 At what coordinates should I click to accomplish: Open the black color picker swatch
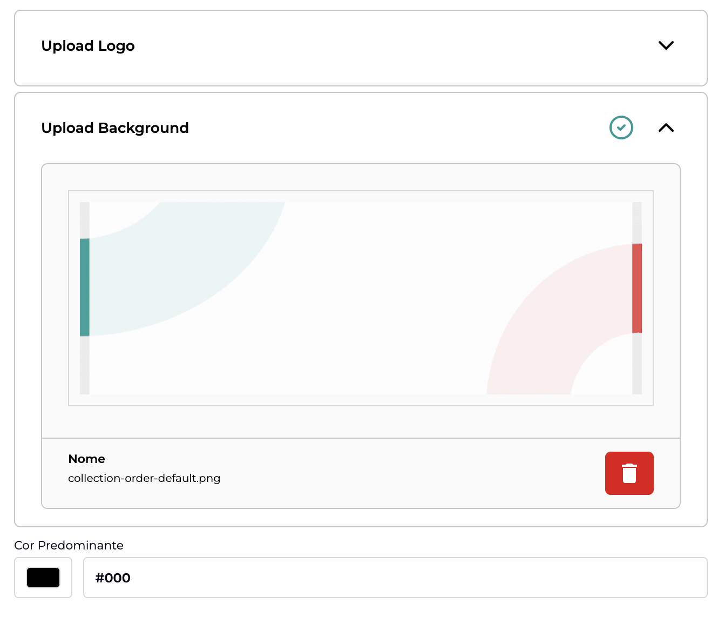43,578
